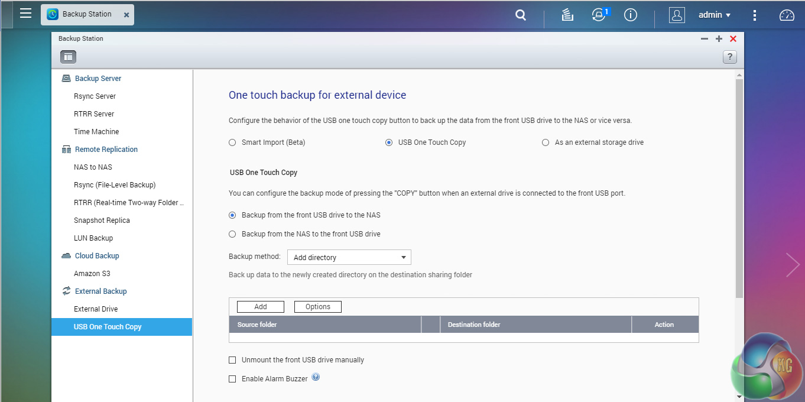Viewport: 805px width, 402px height.
Task: Click the Backup Station tab icon
Action: pyautogui.click(x=53, y=14)
